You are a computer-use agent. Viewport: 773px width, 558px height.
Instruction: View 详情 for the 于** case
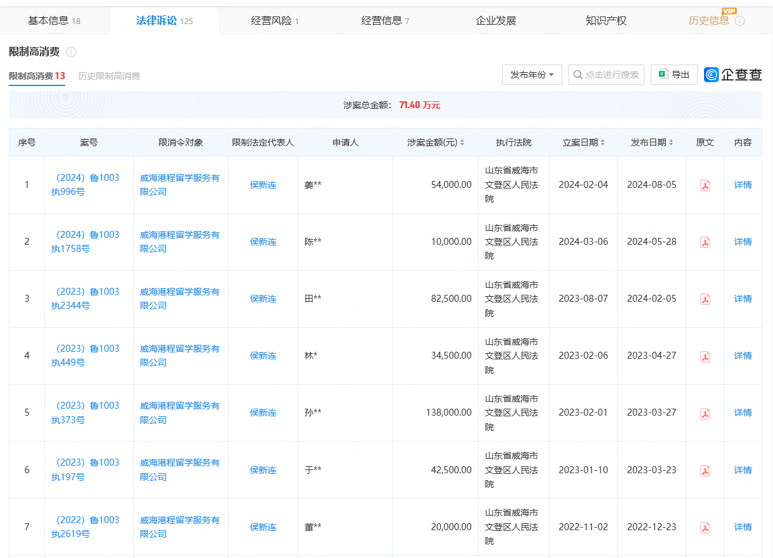[743, 470]
